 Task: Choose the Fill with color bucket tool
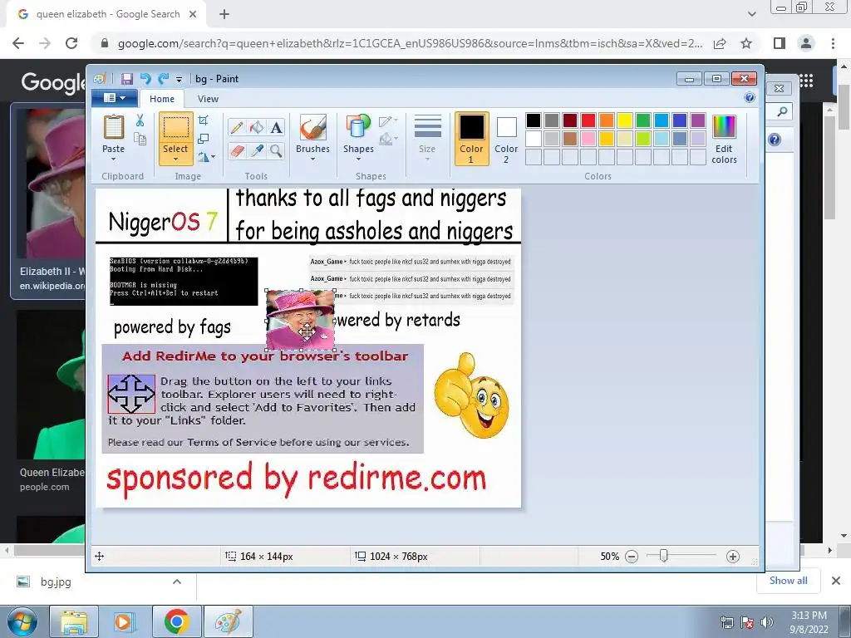pos(256,127)
